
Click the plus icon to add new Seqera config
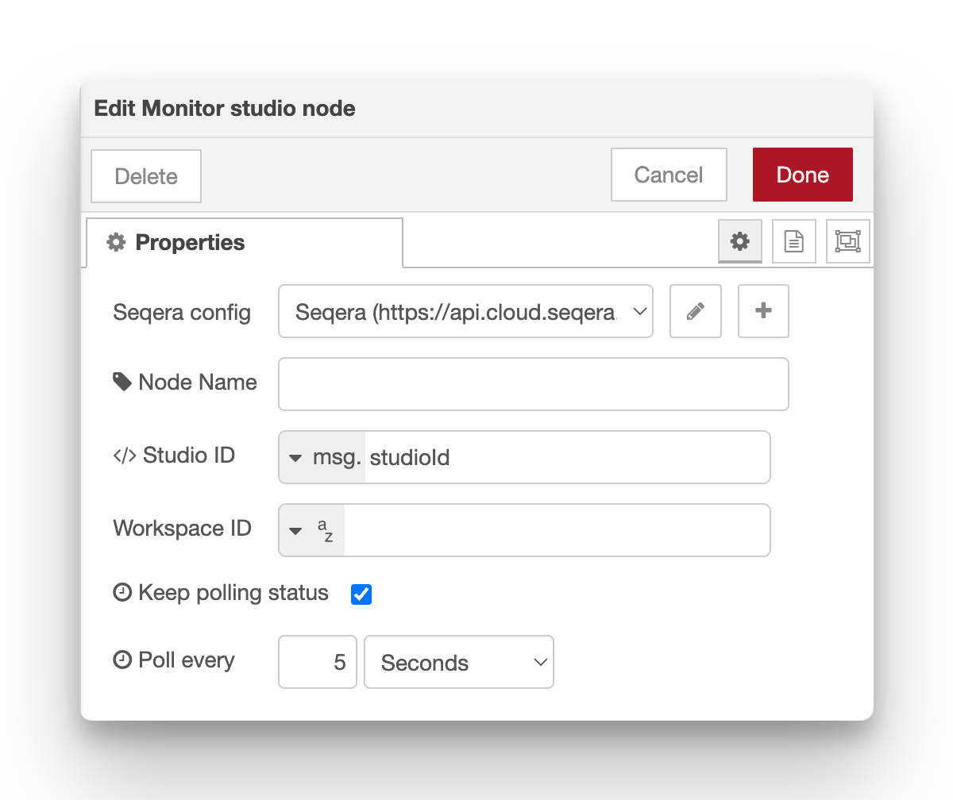[x=762, y=311]
